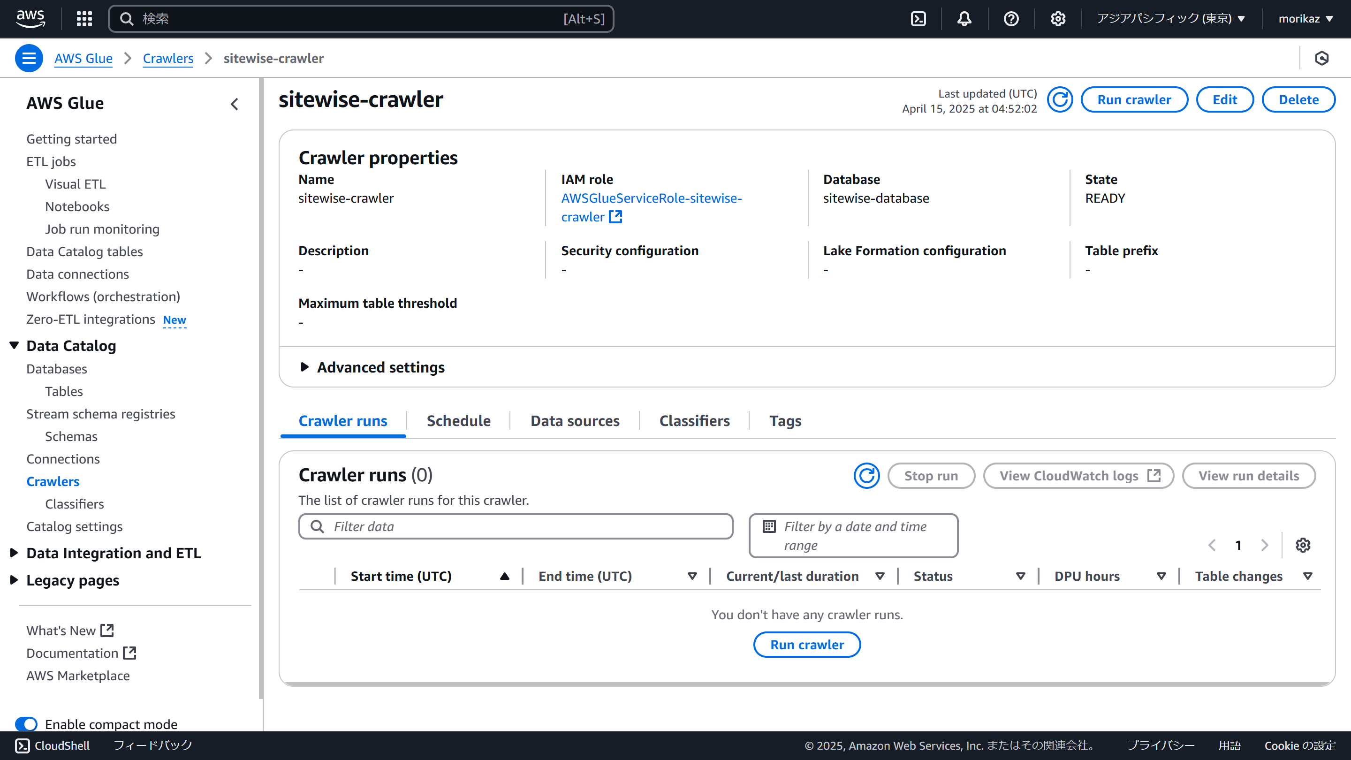1351x760 pixels.
Task: Click the Filter data search field
Action: (524, 526)
